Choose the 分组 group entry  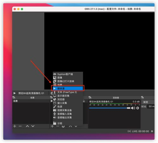(x=68, y=123)
